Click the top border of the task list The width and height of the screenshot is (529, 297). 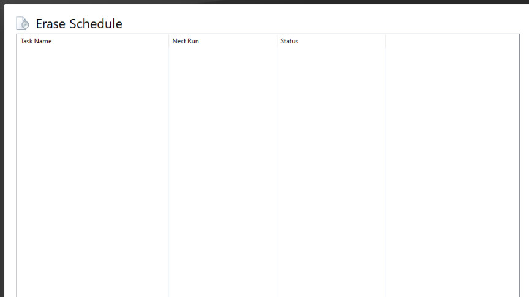click(x=264, y=34)
